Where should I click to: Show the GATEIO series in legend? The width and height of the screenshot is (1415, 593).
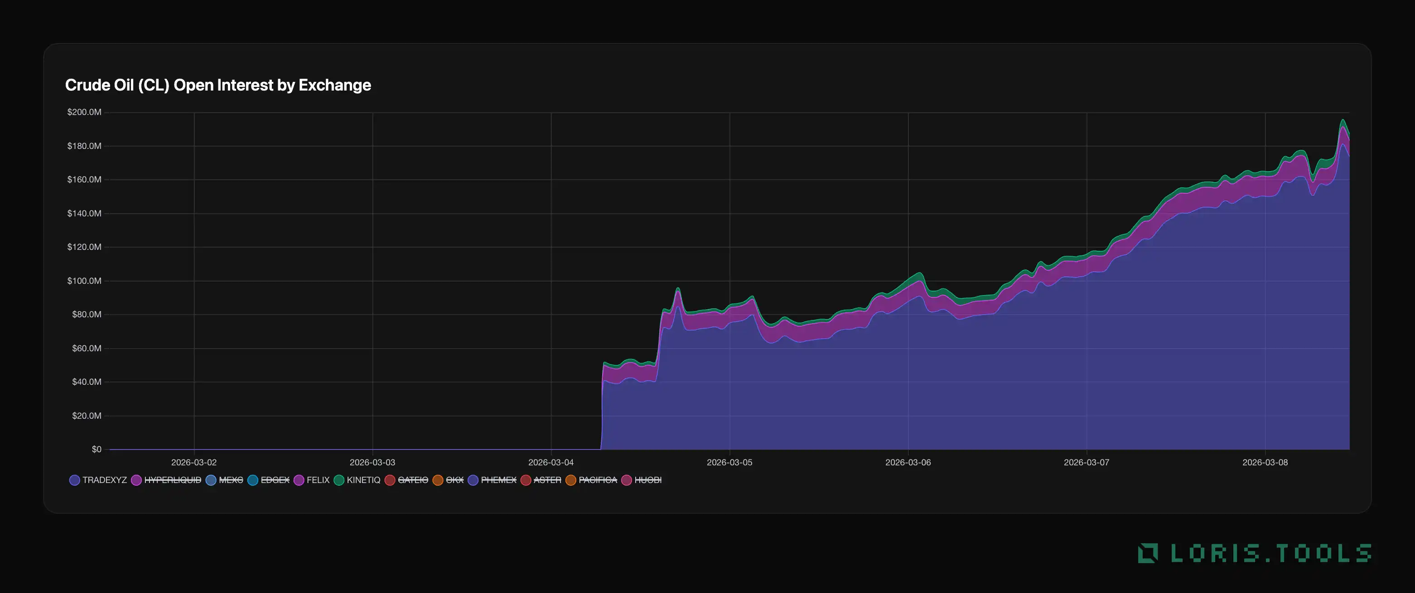pos(412,480)
